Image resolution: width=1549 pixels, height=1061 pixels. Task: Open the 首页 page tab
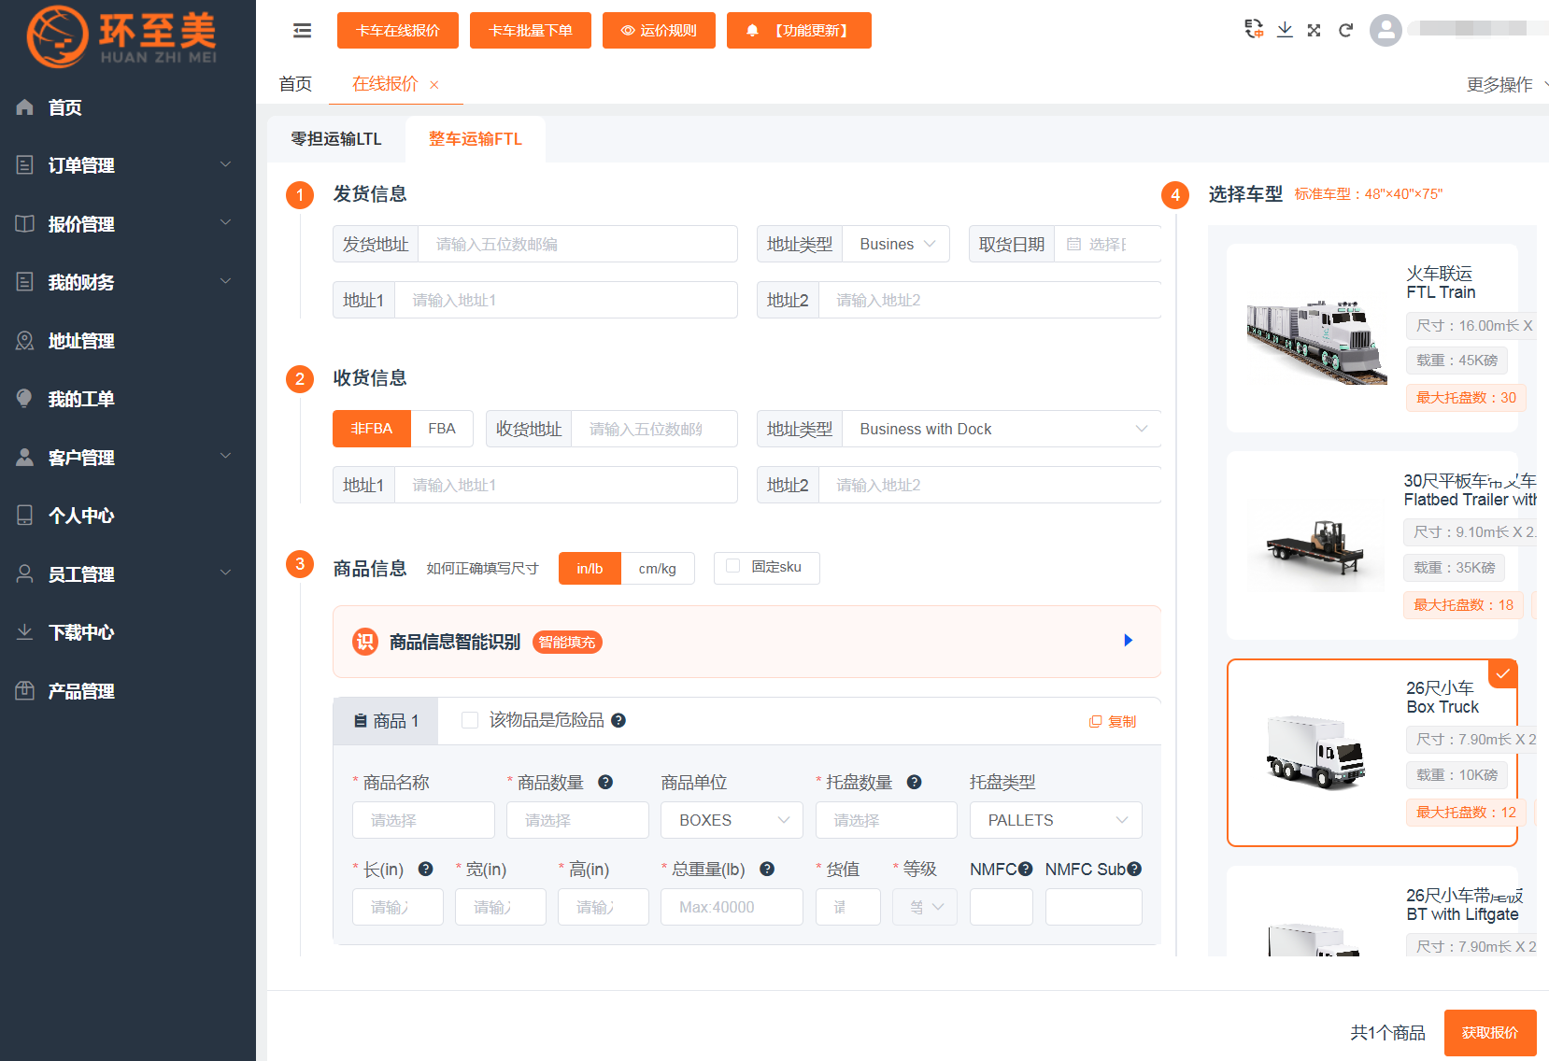tap(295, 84)
